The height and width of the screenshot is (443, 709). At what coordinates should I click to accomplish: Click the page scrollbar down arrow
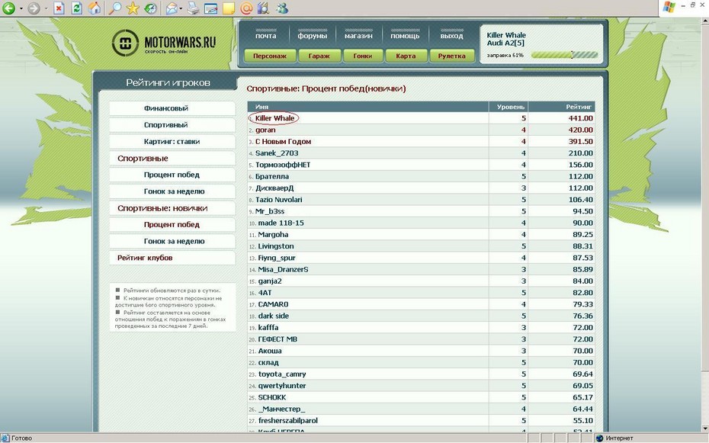click(x=704, y=428)
